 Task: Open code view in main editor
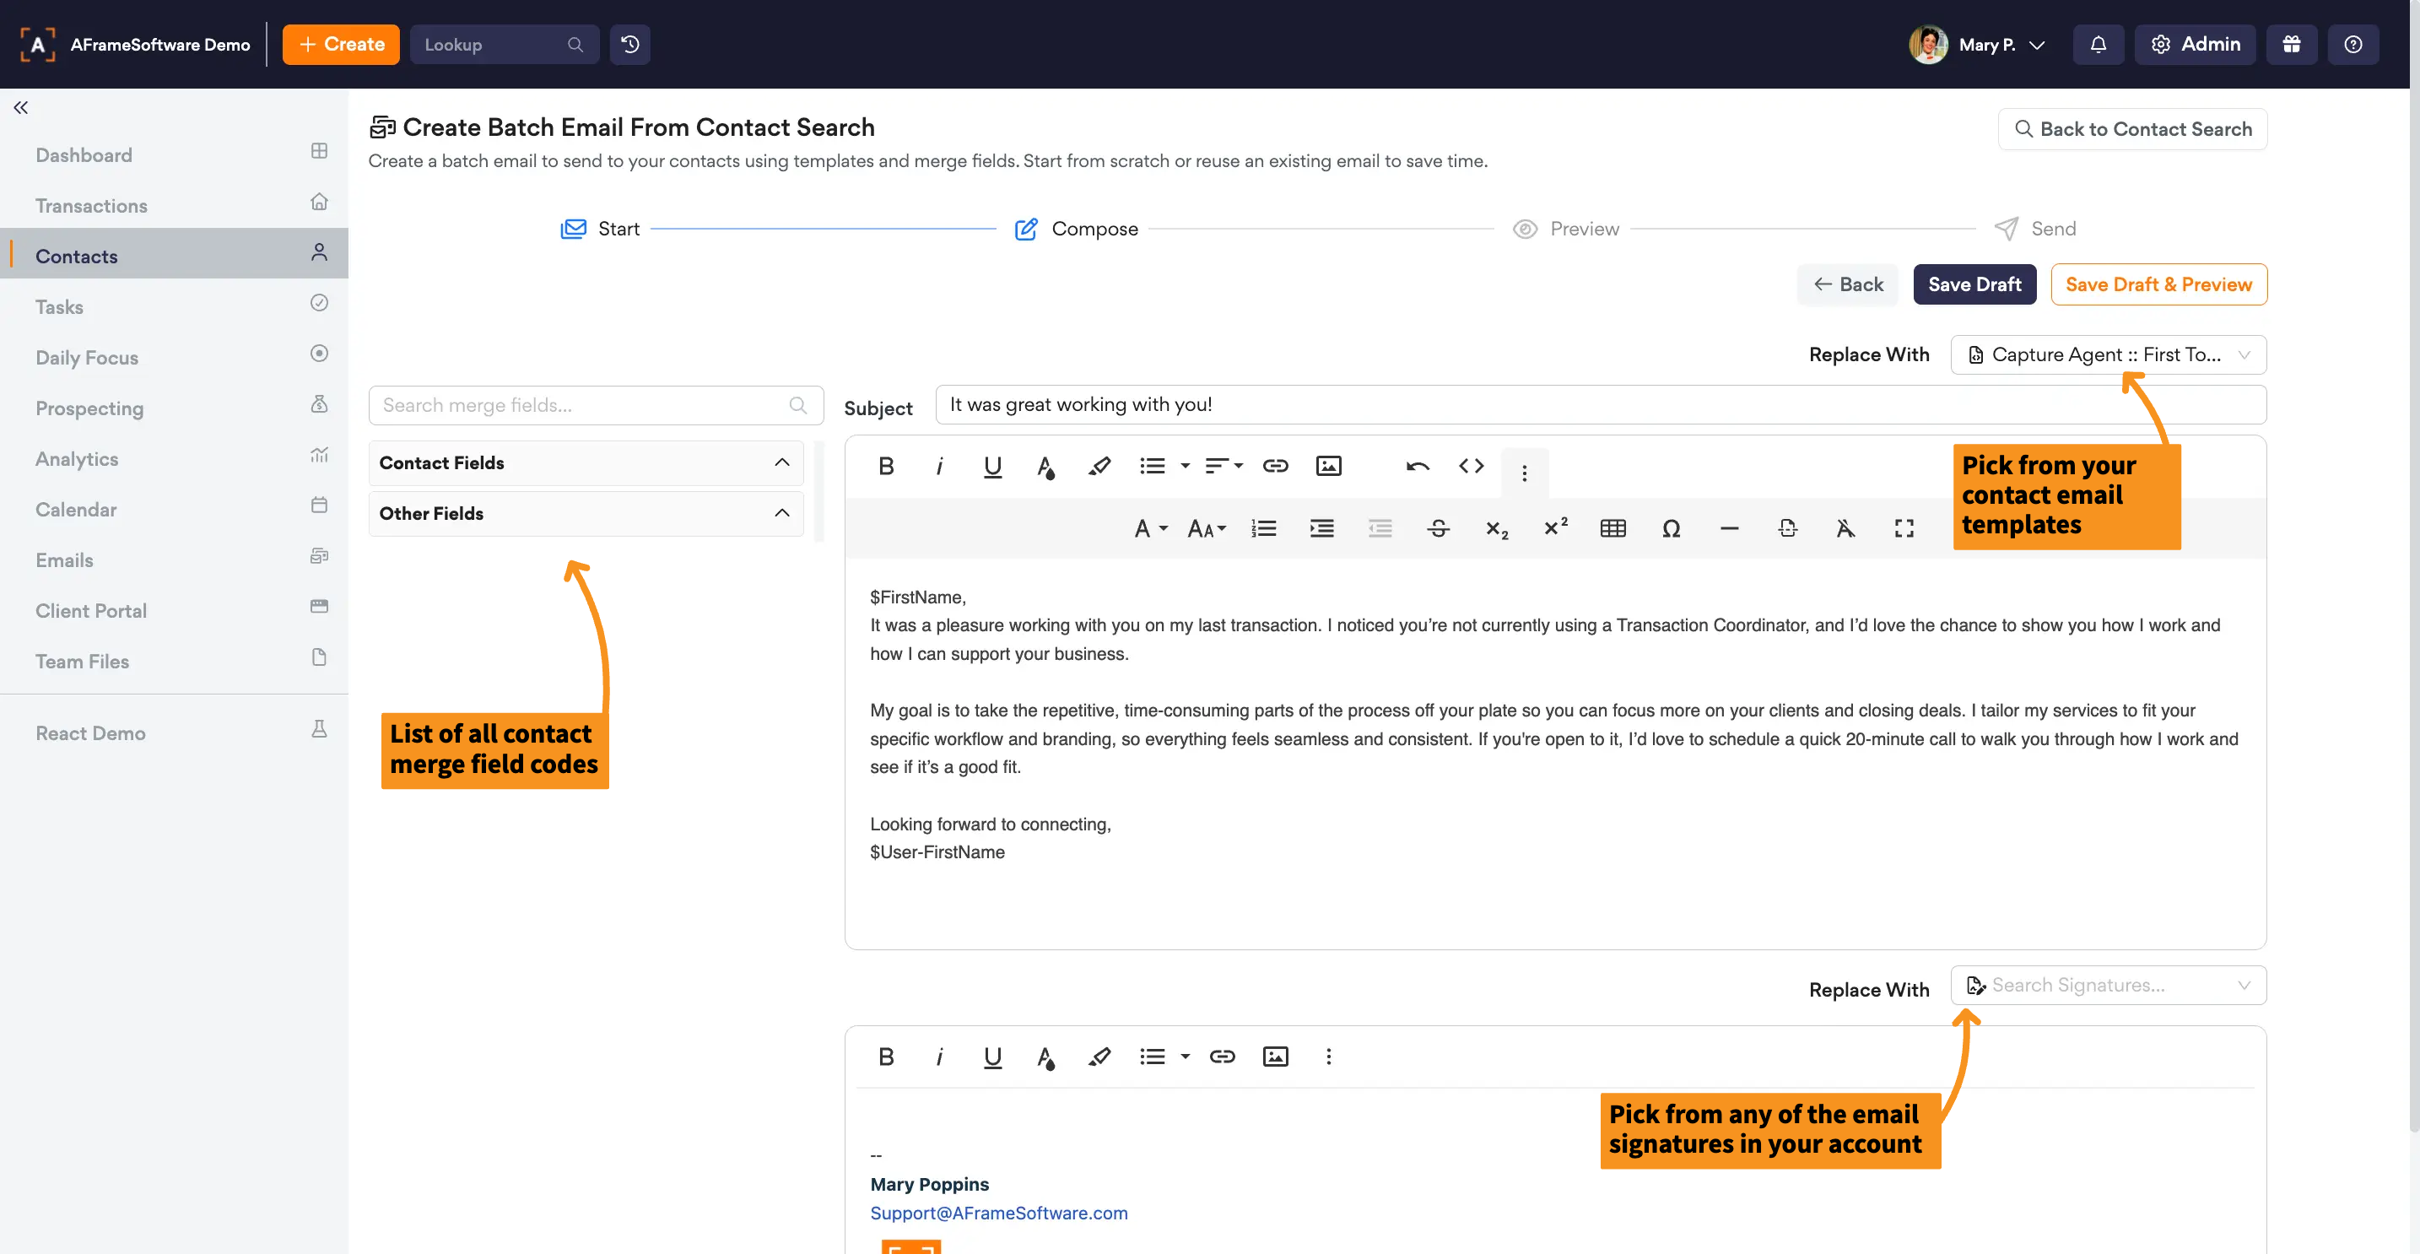coord(1470,466)
